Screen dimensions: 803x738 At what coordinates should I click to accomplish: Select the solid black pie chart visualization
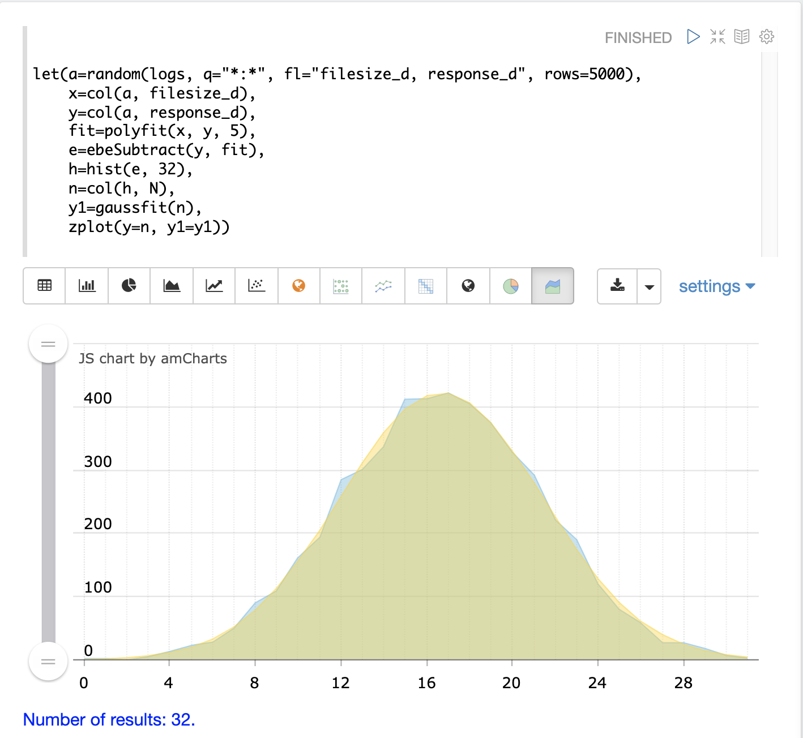pos(129,286)
